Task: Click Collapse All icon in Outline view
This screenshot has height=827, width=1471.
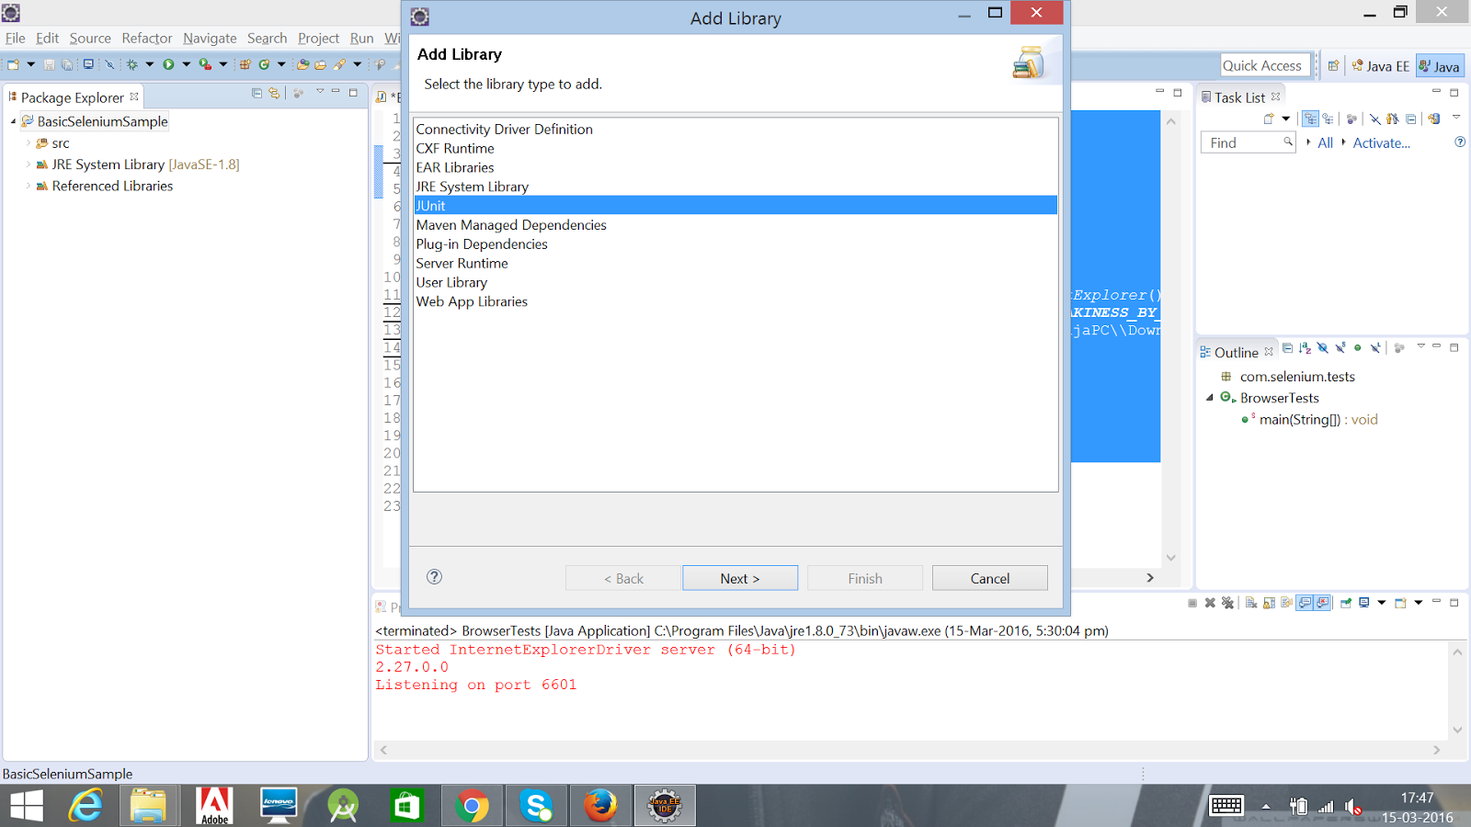Action: (x=1287, y=348)
